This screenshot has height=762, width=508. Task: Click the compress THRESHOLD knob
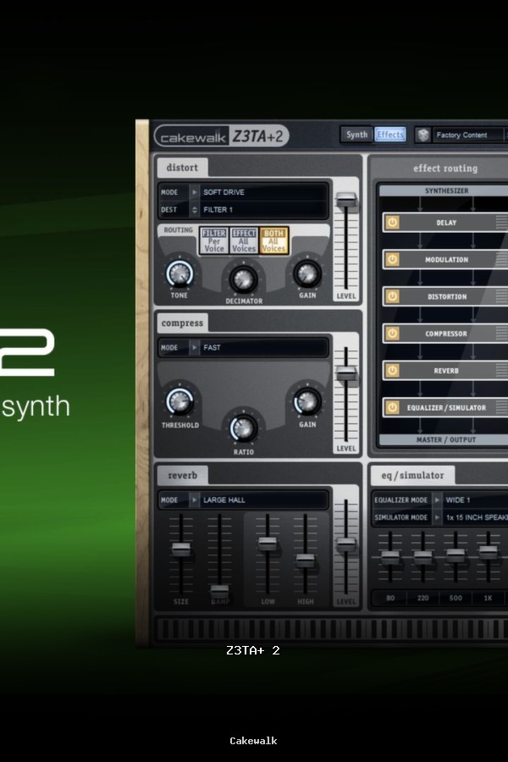[179, 402]
